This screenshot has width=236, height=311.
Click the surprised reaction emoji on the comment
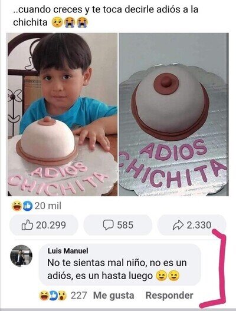63,296
